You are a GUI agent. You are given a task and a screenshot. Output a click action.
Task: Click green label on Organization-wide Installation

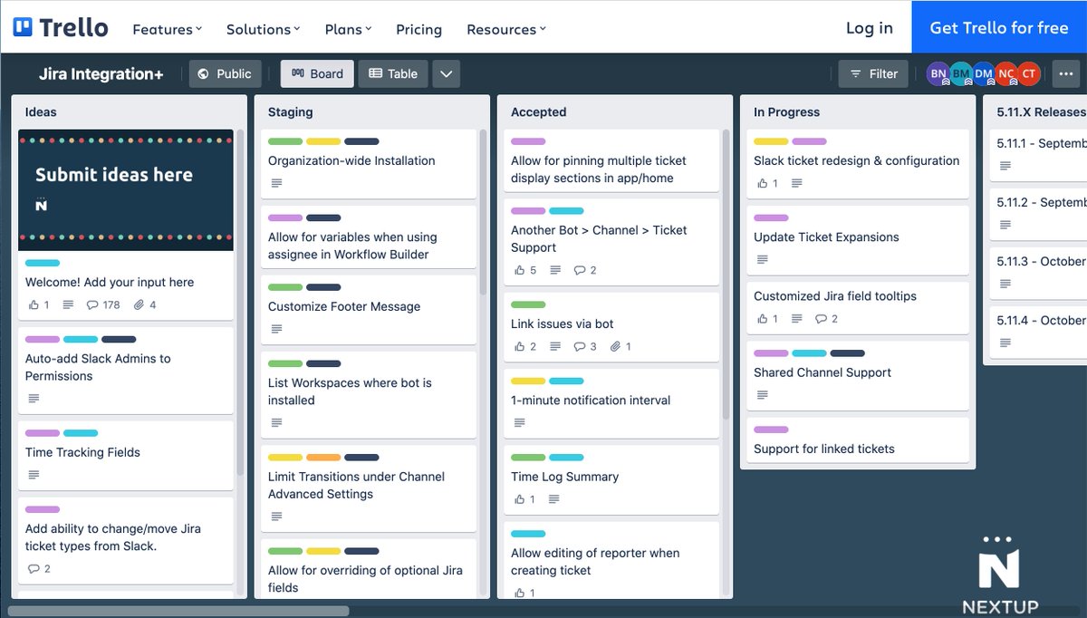(285, 141)
